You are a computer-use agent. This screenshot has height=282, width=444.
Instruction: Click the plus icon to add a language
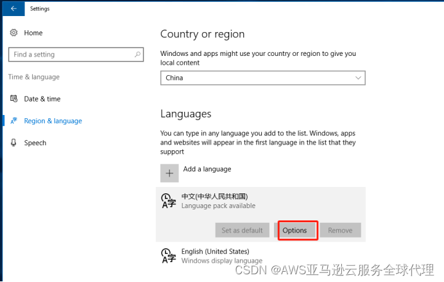(x=169, y=173)
